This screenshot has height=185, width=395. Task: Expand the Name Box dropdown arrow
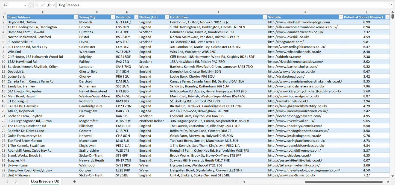click(x=25, y=5)
